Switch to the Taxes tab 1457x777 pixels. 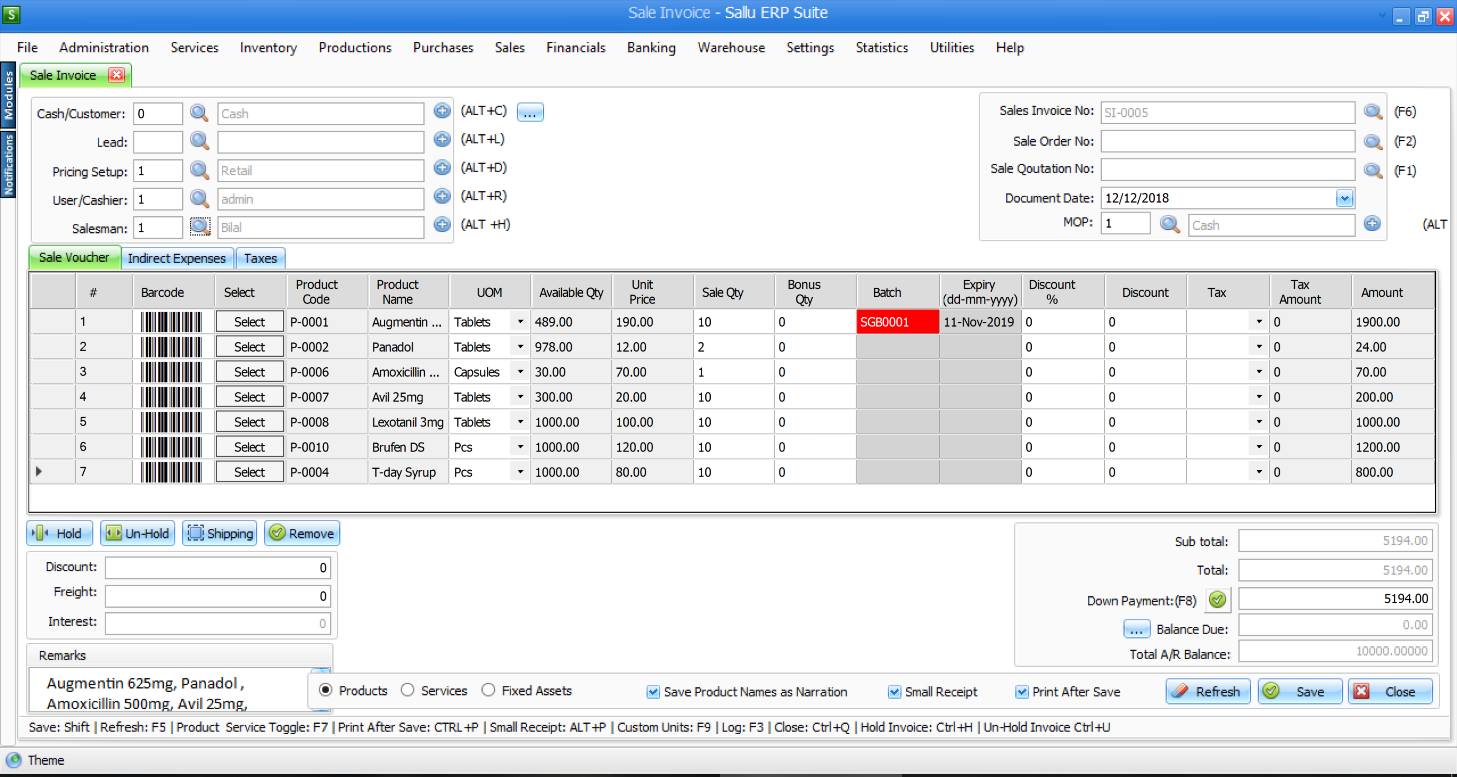coord(260,259)
